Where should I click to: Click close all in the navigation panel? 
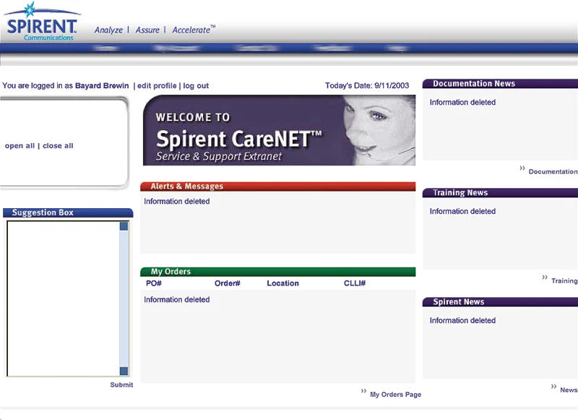[x=58, y=145]
